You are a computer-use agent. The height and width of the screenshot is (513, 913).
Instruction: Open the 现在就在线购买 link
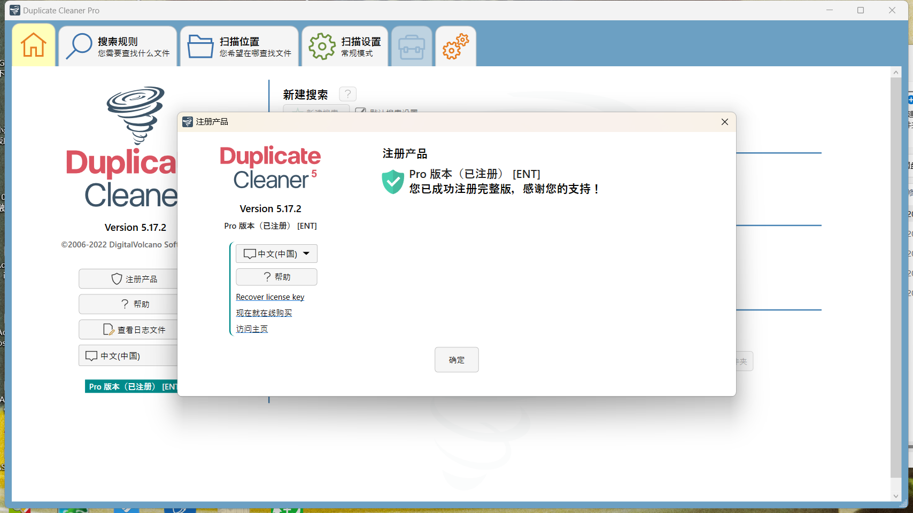264,313
